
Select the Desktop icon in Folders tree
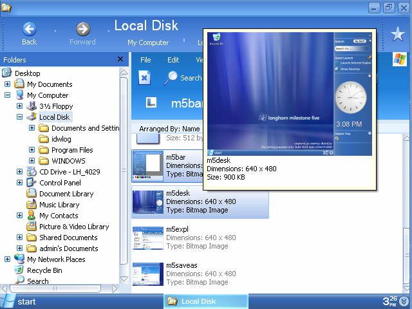point(6,73)
